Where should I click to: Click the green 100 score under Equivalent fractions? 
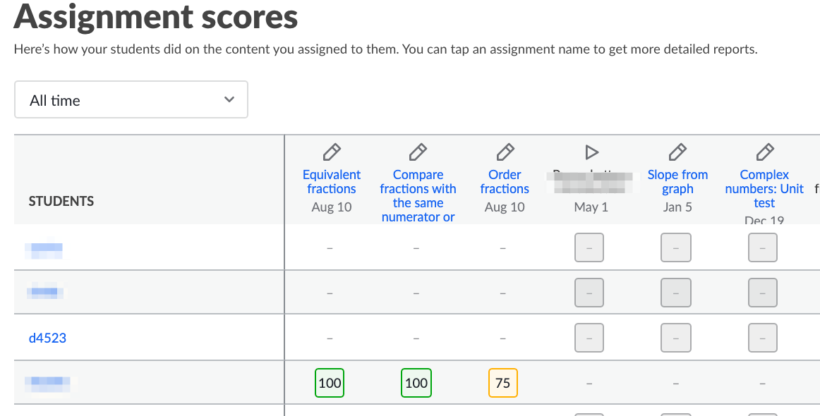(x=330, y=384)
